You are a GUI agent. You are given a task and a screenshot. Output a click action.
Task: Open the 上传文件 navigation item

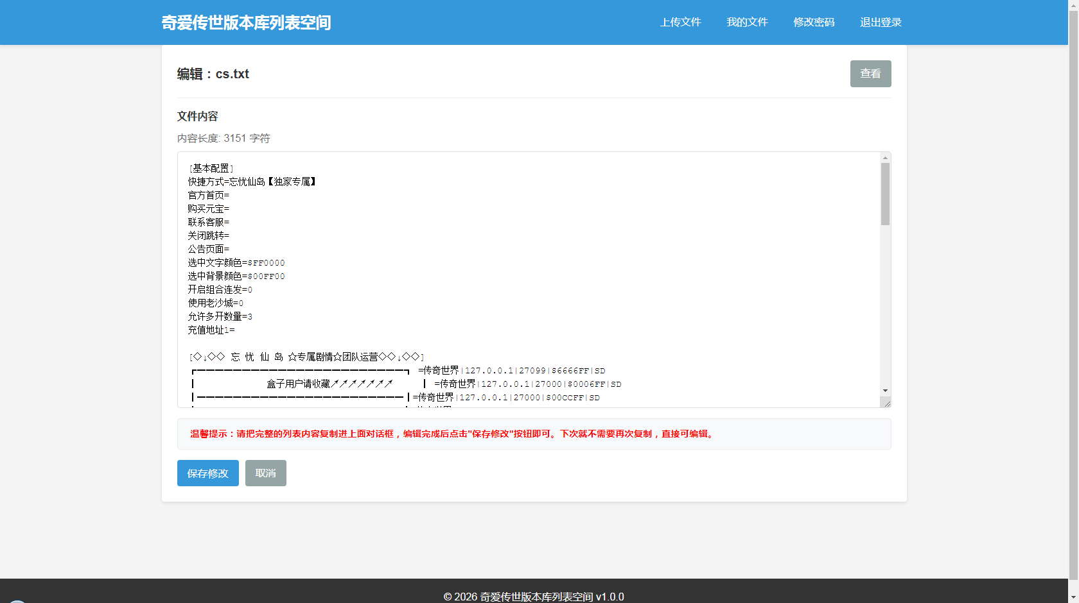680,22
